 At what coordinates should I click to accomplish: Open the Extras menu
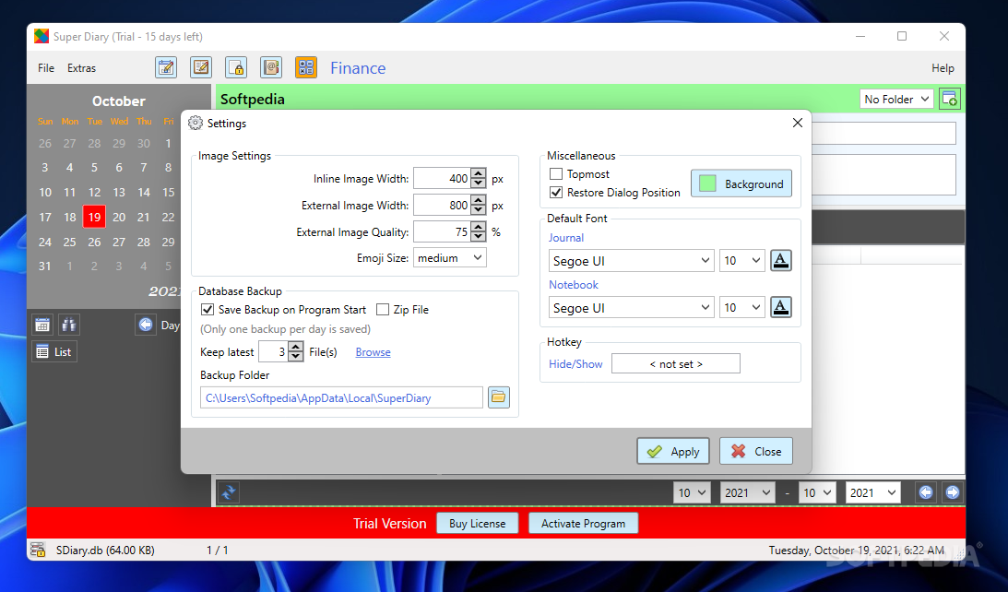pos(82,67)
